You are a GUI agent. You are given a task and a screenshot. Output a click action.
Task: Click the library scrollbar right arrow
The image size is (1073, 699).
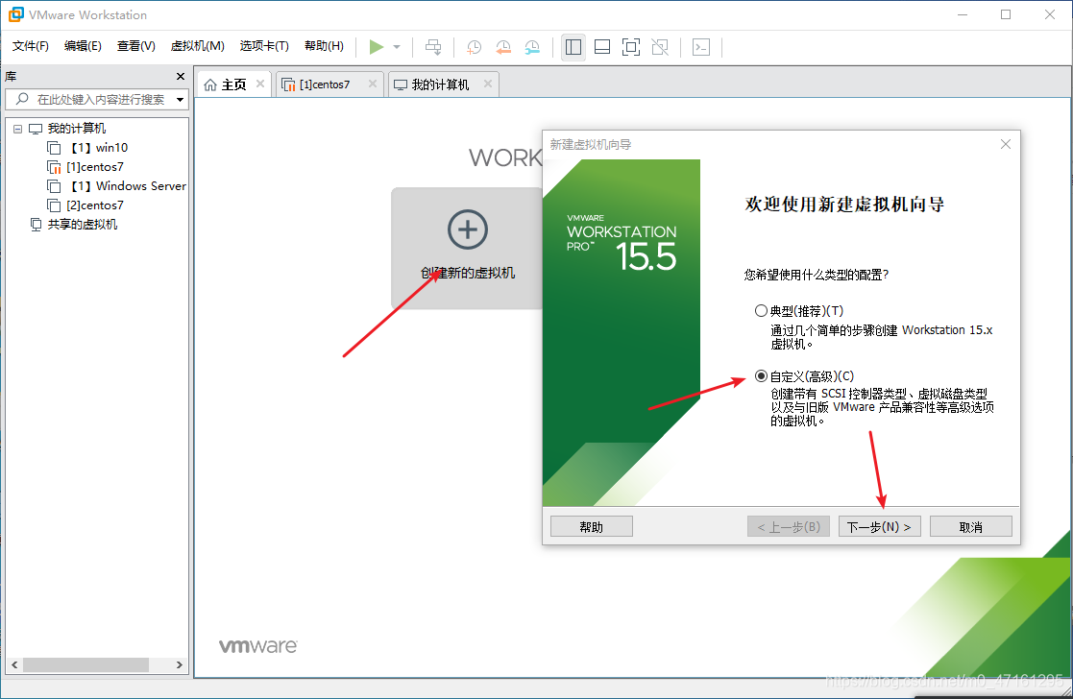pyautogui.click(x=180, y=664)
